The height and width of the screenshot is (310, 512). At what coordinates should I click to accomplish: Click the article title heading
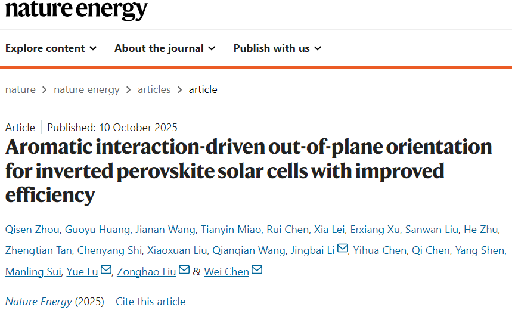[249, 171]
